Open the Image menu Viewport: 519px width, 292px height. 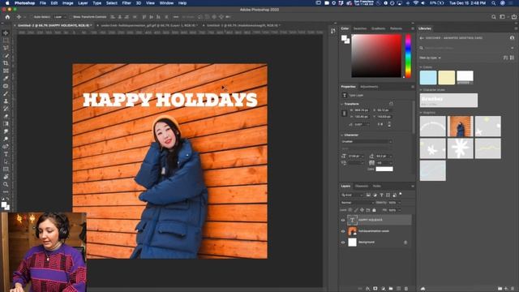pos(67,3)
